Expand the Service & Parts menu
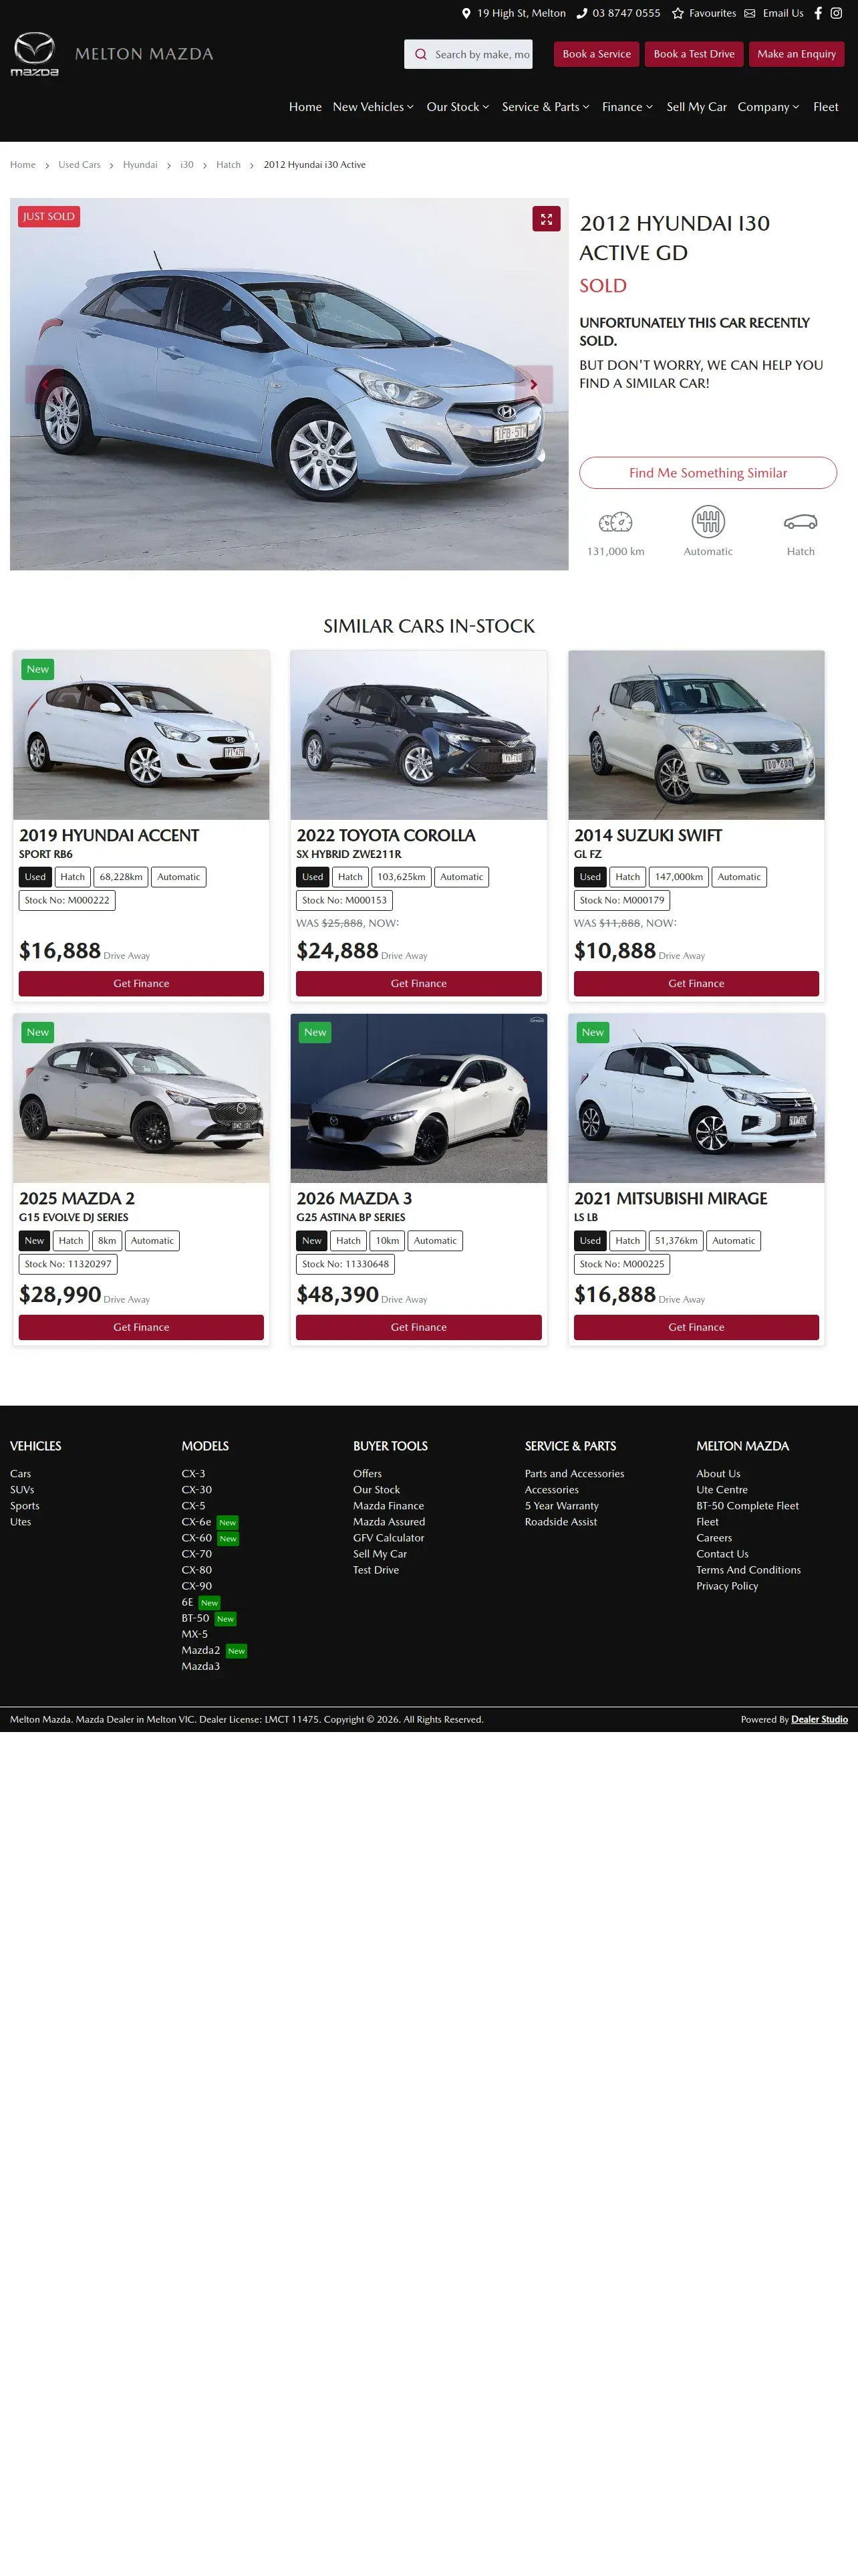858x2576 pixels. [x=545, y=107]
